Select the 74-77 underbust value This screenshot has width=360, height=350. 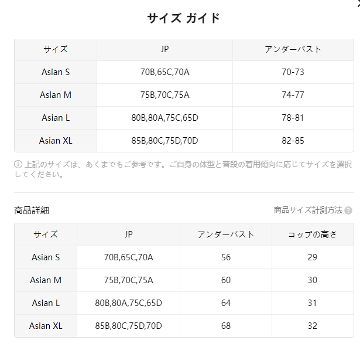pyautogui.click(x=293, y=95)
